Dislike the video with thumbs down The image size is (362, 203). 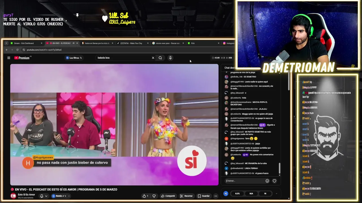coord(154,196)
